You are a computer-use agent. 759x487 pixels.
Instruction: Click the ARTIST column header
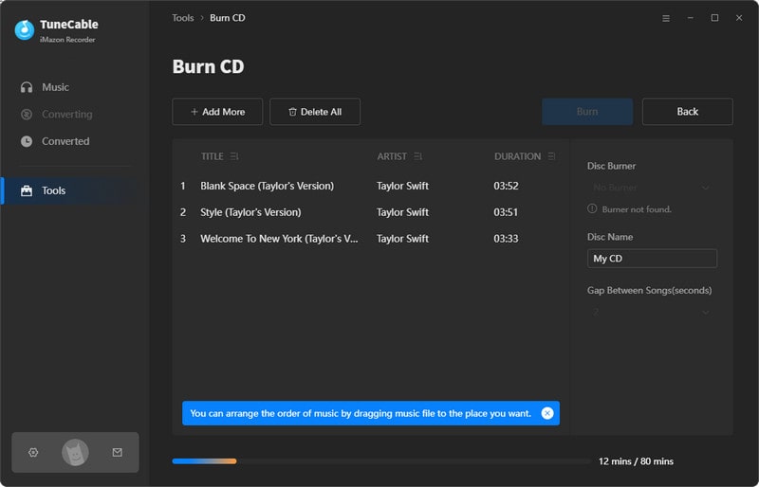click(392, 156)
